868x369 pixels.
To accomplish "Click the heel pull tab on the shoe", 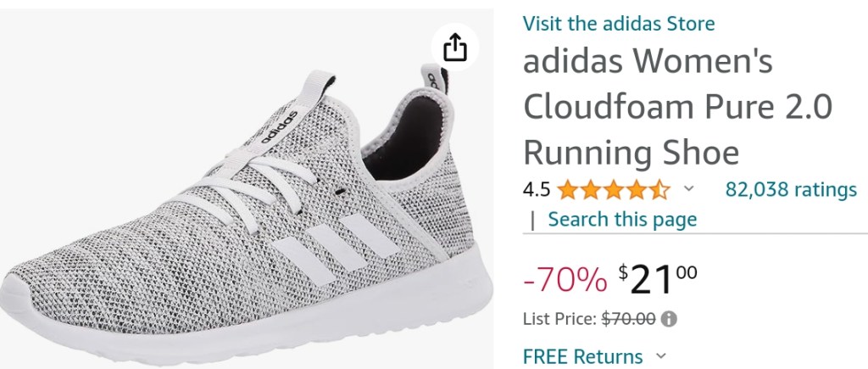I will click(435, 79).
